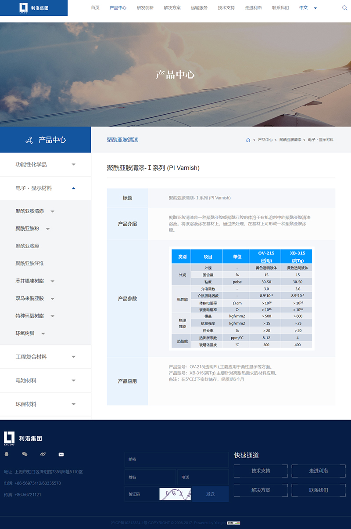
Task: Click the email envelope icon in footer
Action: pyautogui.click(x=61, y=454)
